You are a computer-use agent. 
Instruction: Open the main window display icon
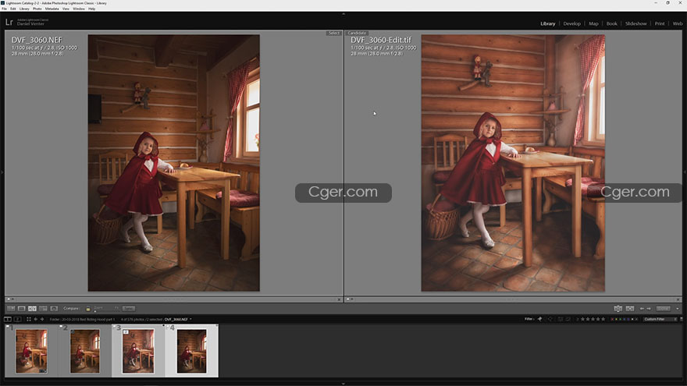pyautogui.click(x=8, y=319)
